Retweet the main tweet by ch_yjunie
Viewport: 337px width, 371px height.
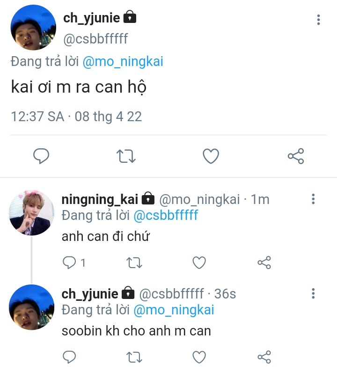126,156
